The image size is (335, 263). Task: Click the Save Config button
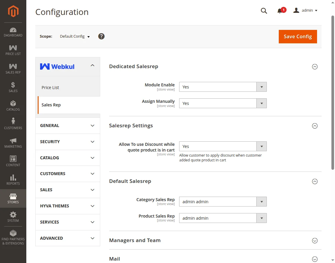tap(298, 36)
